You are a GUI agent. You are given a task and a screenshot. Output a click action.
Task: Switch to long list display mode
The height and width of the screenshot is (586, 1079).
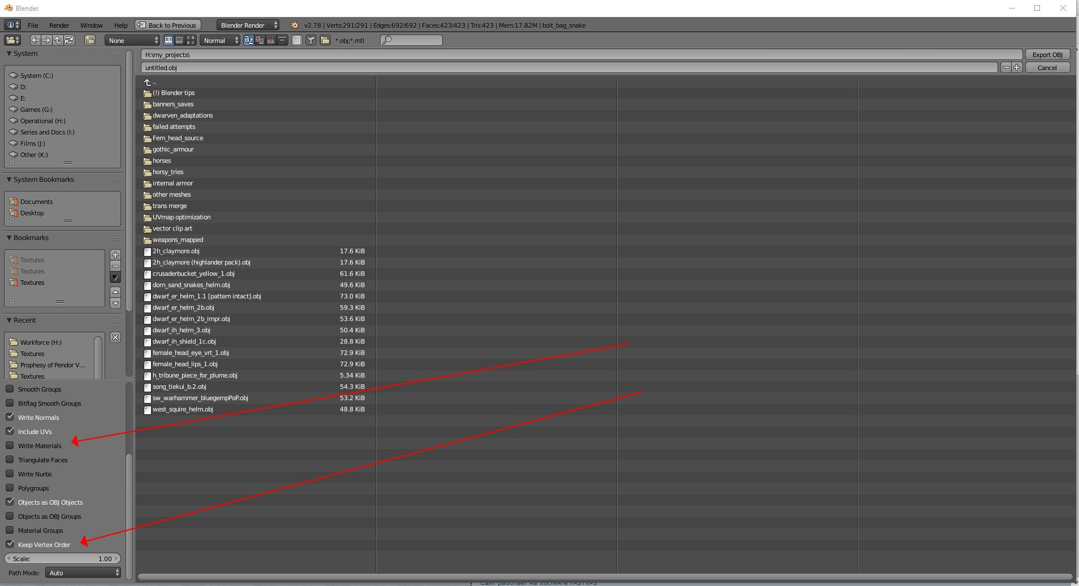pos(179,40)
